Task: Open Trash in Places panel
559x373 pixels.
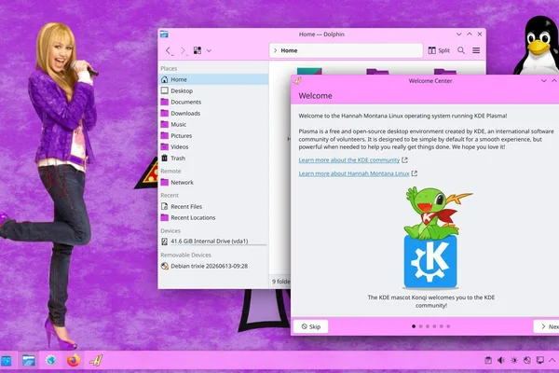Action: [x=213, y=159]
